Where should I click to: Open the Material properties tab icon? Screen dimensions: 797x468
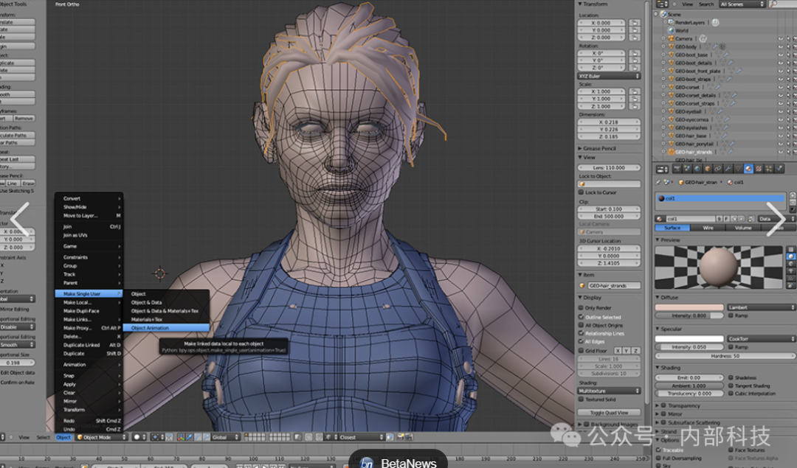coord(748,169)
